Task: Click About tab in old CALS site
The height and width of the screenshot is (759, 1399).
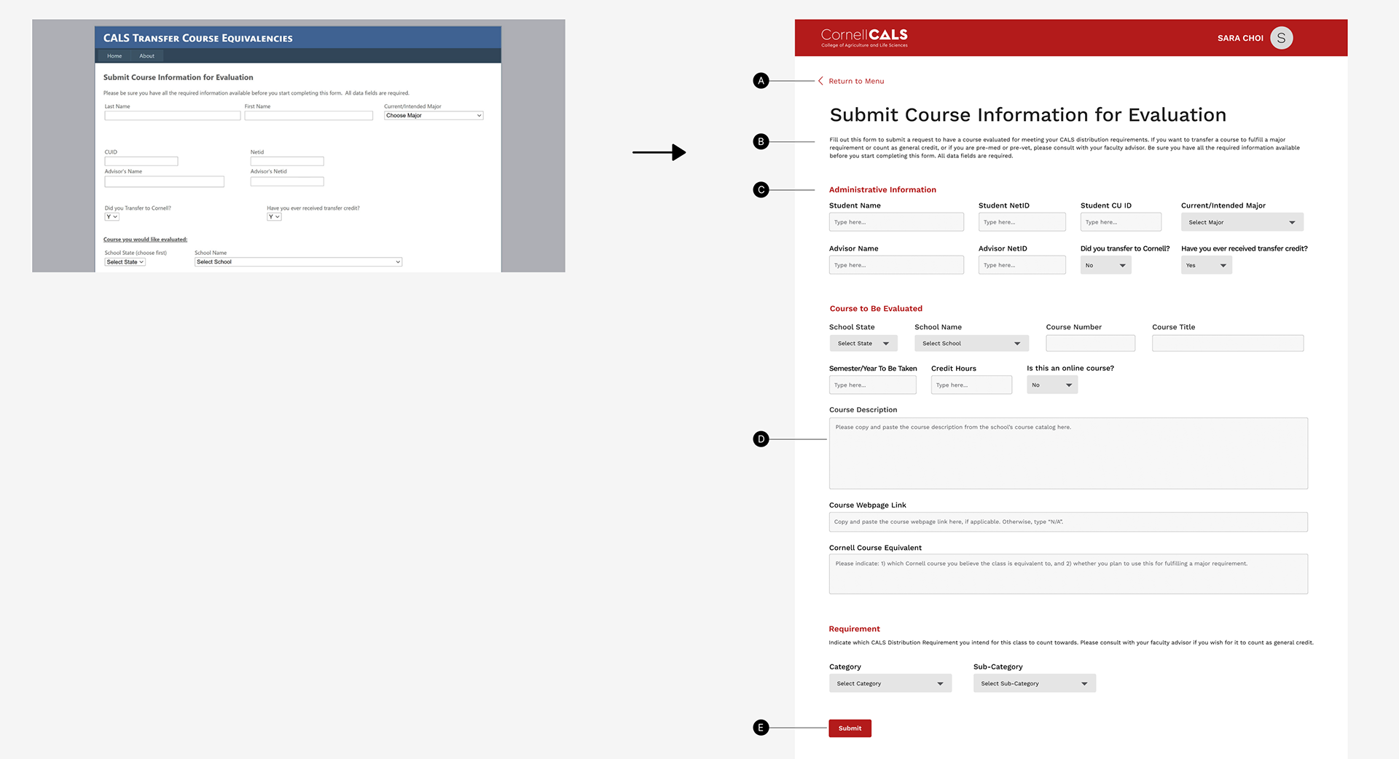Action: click(146, 56)
